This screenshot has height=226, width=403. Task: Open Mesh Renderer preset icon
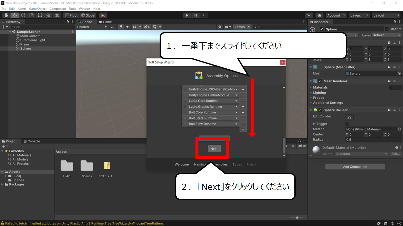coord(394,81)
